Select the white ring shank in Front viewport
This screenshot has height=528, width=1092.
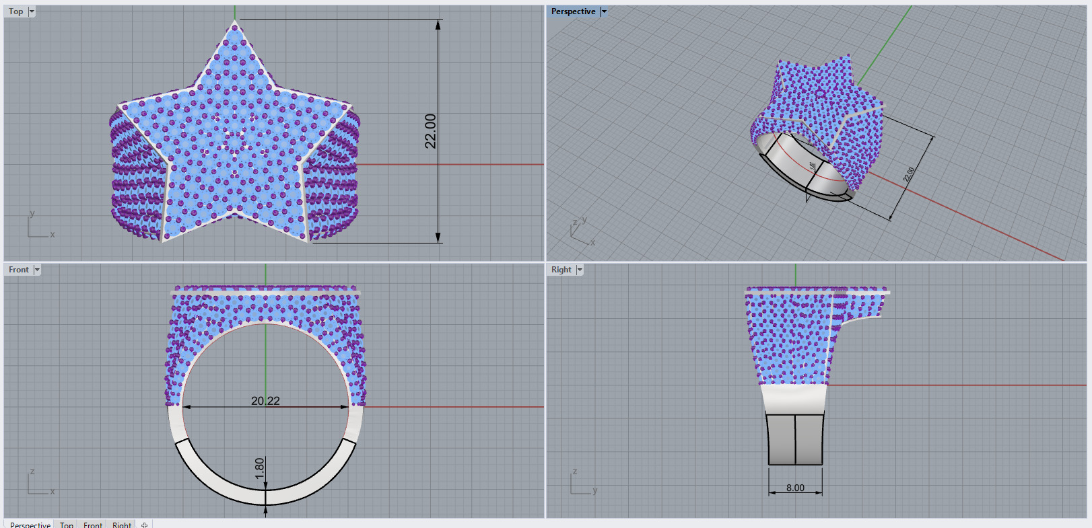[x=265, y=497]
